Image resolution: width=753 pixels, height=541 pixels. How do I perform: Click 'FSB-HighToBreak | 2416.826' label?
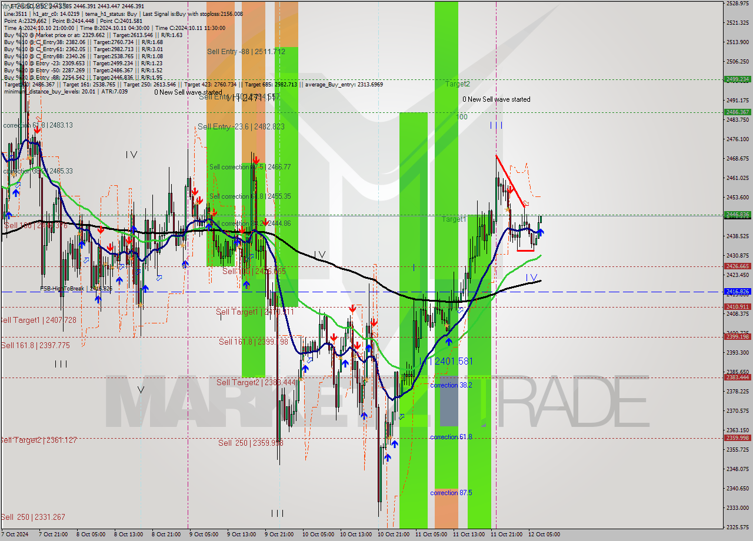[x=76, y=289]
